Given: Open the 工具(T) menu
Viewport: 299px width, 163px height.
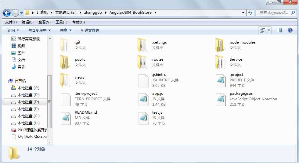Looking at the screenshot, I should 61,22.
